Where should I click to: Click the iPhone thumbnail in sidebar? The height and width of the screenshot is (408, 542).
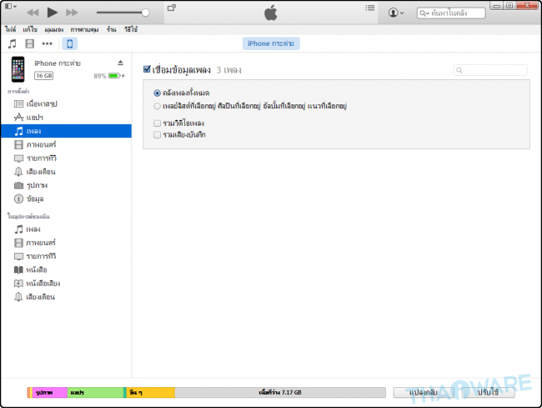coord(18,69)
